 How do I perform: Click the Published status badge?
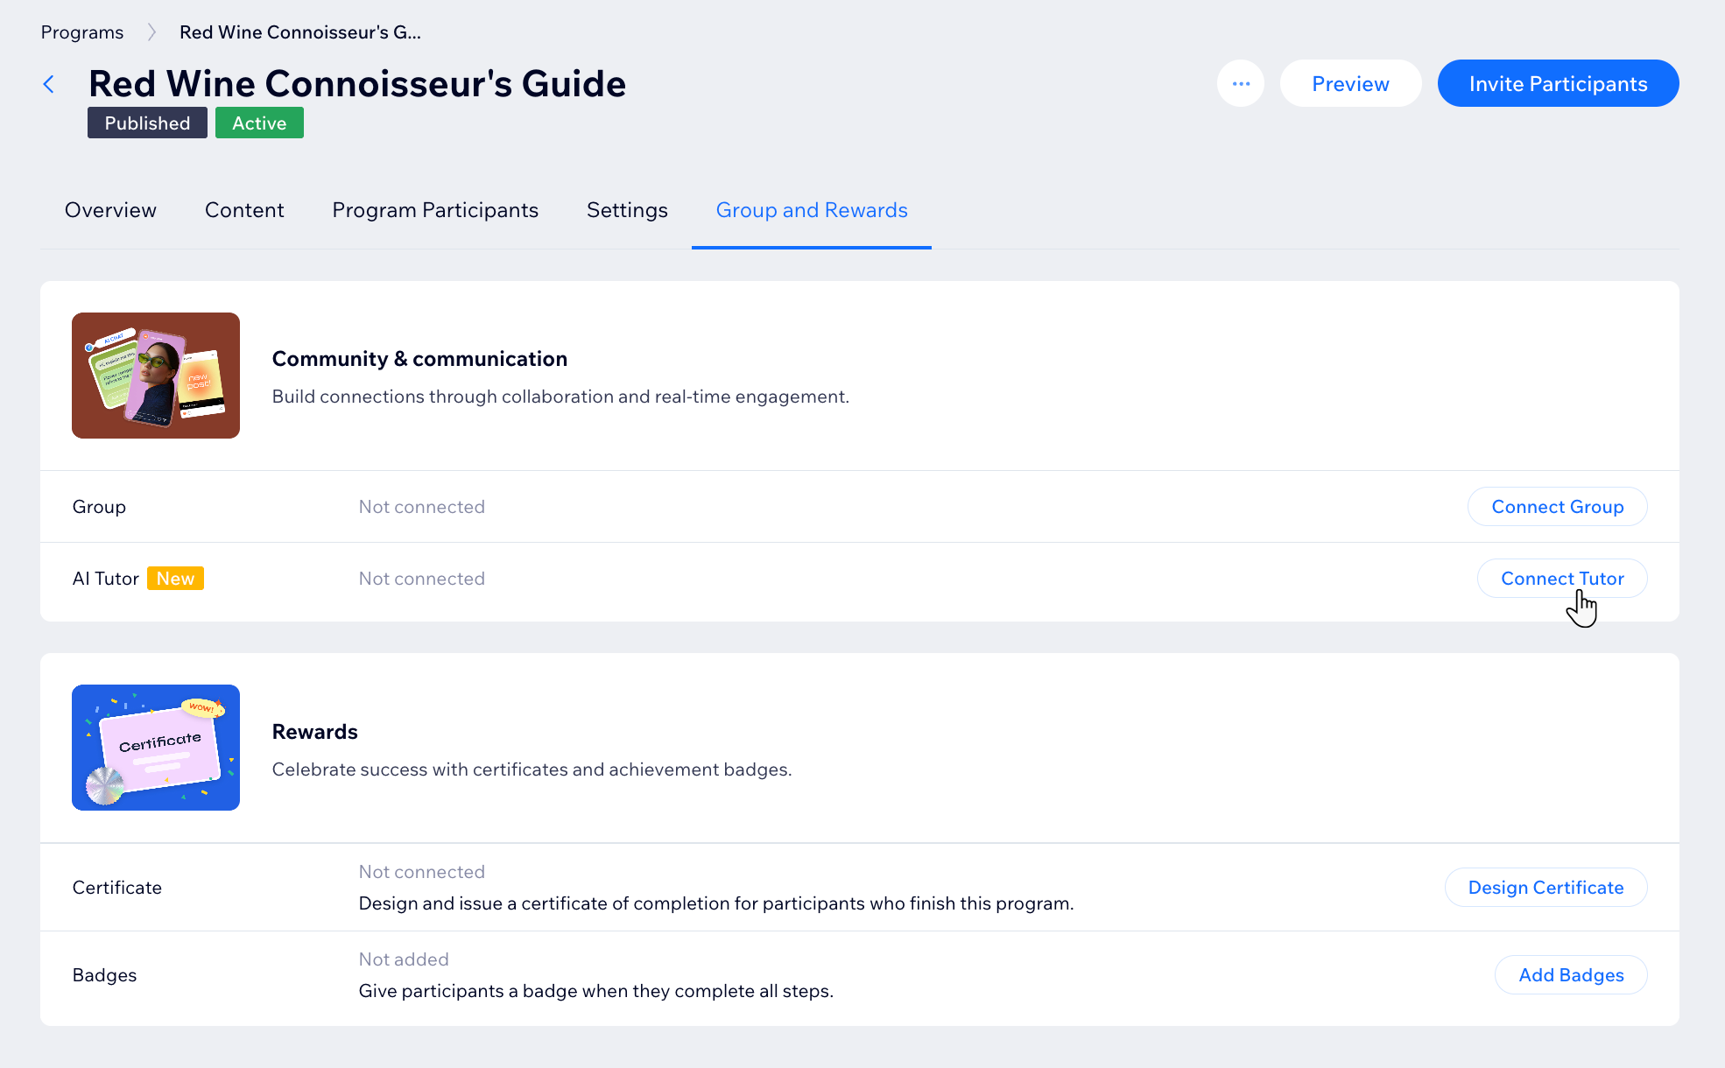point(146,123)
